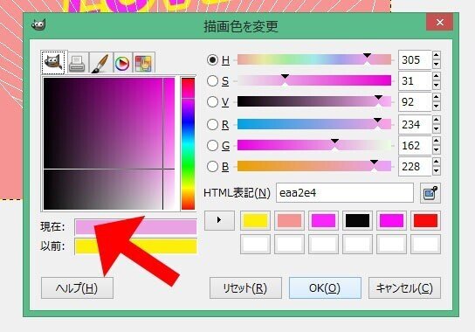Decrease the S value with down arrow
Image resolution: width=475 pixels, height=332 pixels.
(x=437, y=86)
